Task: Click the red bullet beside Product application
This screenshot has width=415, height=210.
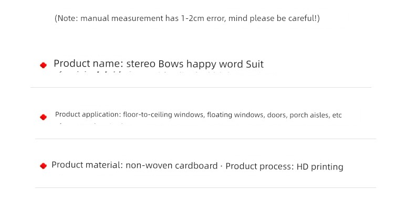Action: tap(44, 117)
